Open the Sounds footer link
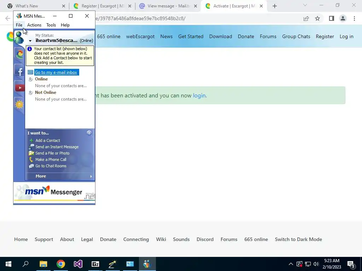Screen dimensions: 362x271 click(181, 239)
